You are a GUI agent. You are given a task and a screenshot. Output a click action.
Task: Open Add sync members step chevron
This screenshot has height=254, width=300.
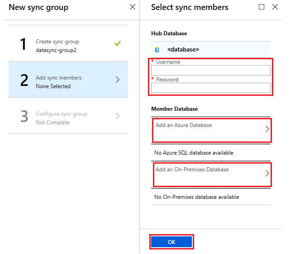pyautogui.click(x=118, y=80)
